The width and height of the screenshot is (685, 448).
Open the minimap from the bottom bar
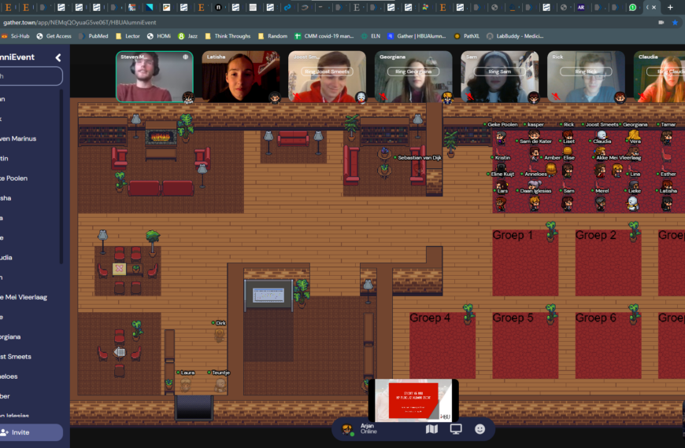coord(431,429)
